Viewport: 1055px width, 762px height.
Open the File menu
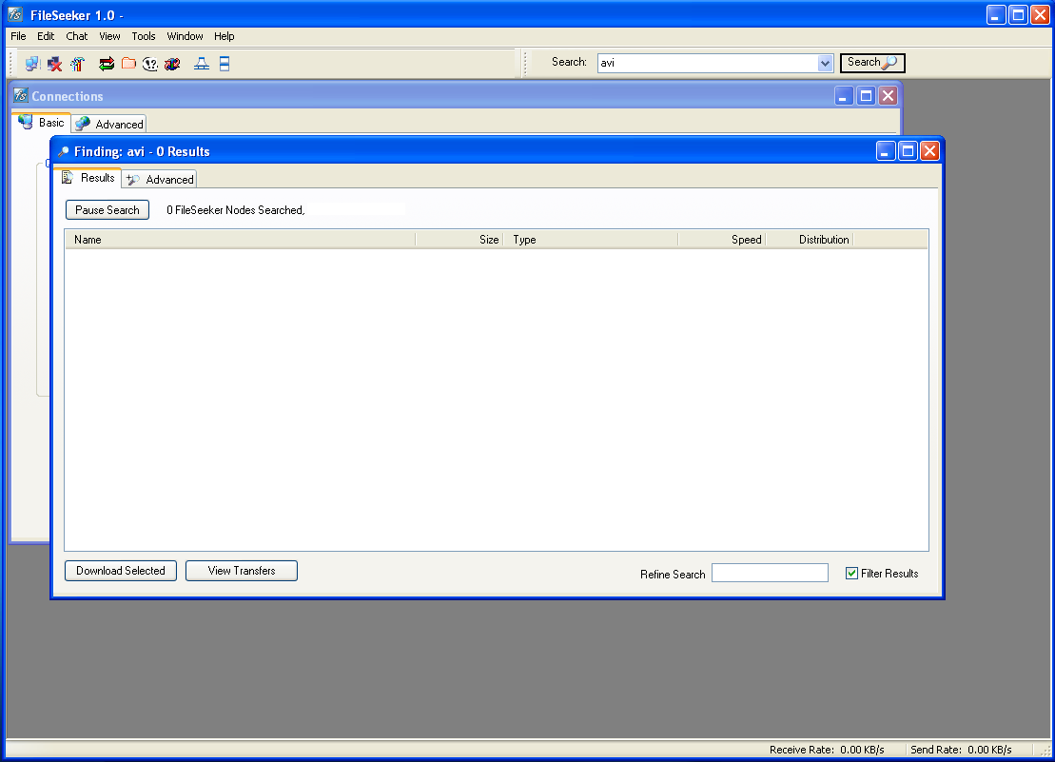[18, 36]
